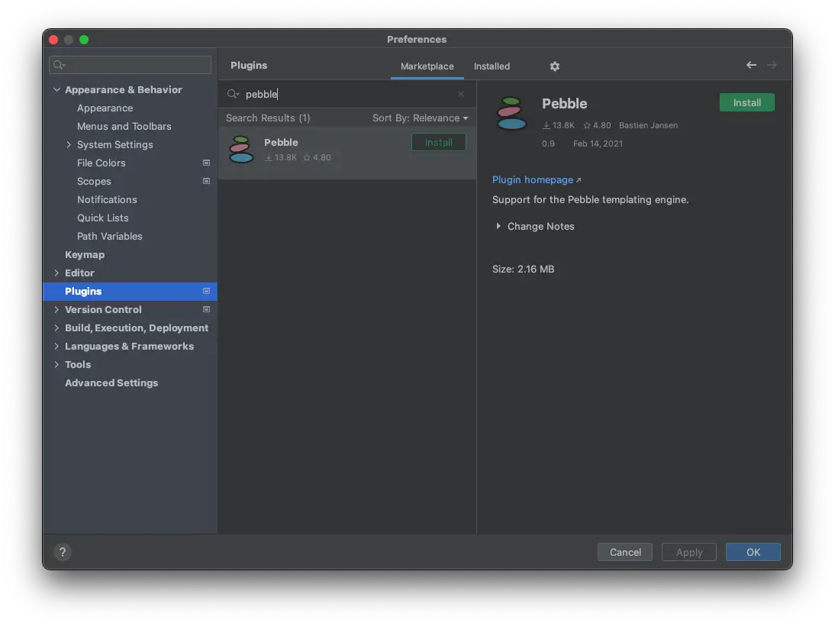The height and width of the screenshot is (626, 835).
Task: Click the Feb 14, 2021 release date
Action: pos(598,144)
